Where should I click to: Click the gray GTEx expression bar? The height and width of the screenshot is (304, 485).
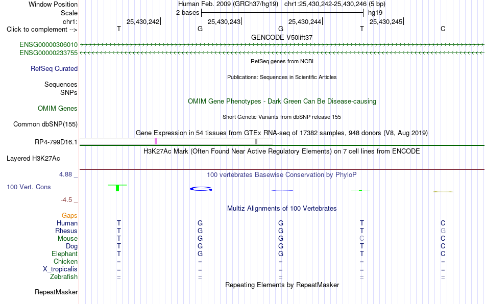tap(256, 141)
